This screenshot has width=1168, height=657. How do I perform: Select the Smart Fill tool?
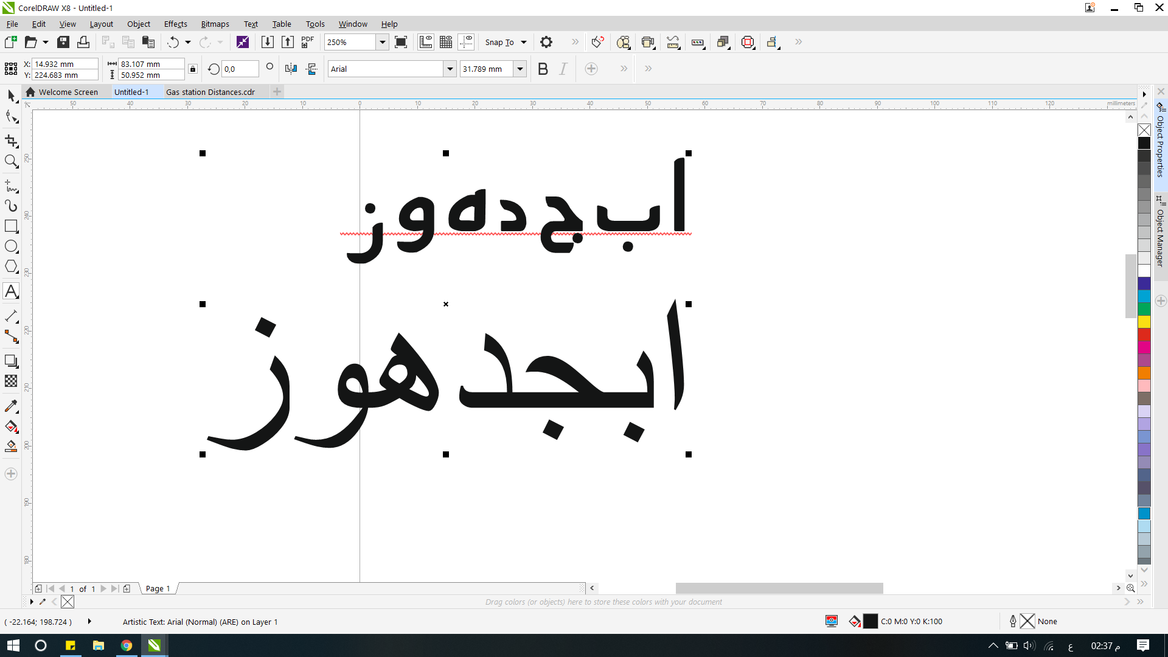coord(11,447)
